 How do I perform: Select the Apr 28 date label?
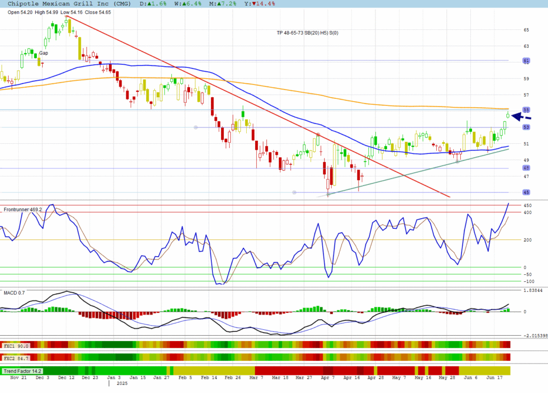coord(376,377)
